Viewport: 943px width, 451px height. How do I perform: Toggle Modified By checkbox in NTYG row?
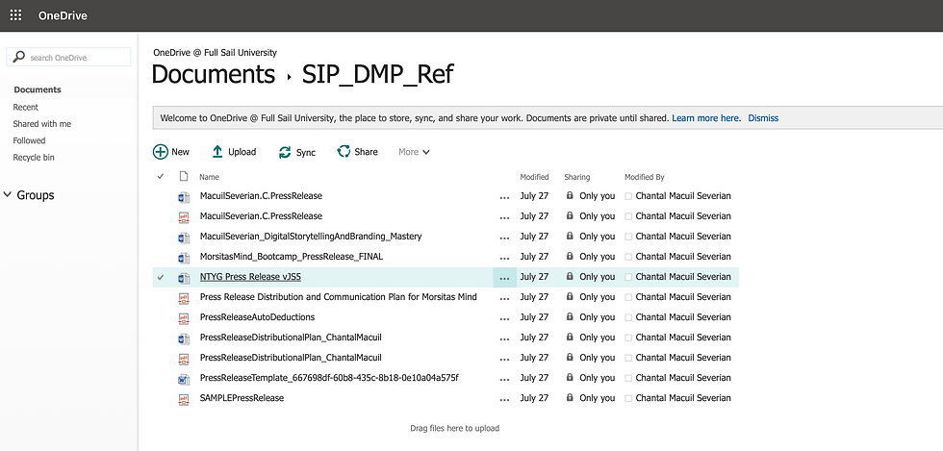click(x=628, y=277)
